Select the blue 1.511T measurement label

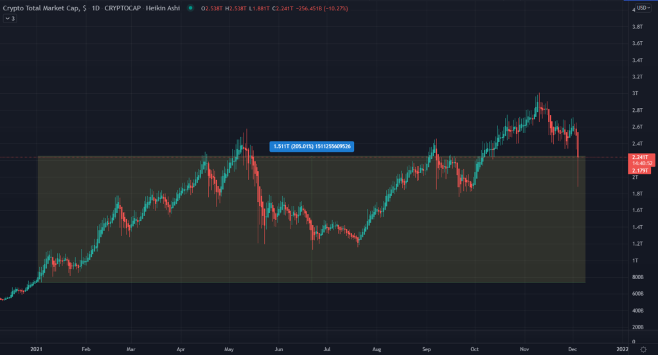(312, 146)
